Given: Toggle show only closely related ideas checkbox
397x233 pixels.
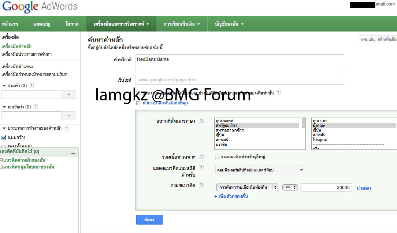Looking at the screenshot, I should click(138, 93).
